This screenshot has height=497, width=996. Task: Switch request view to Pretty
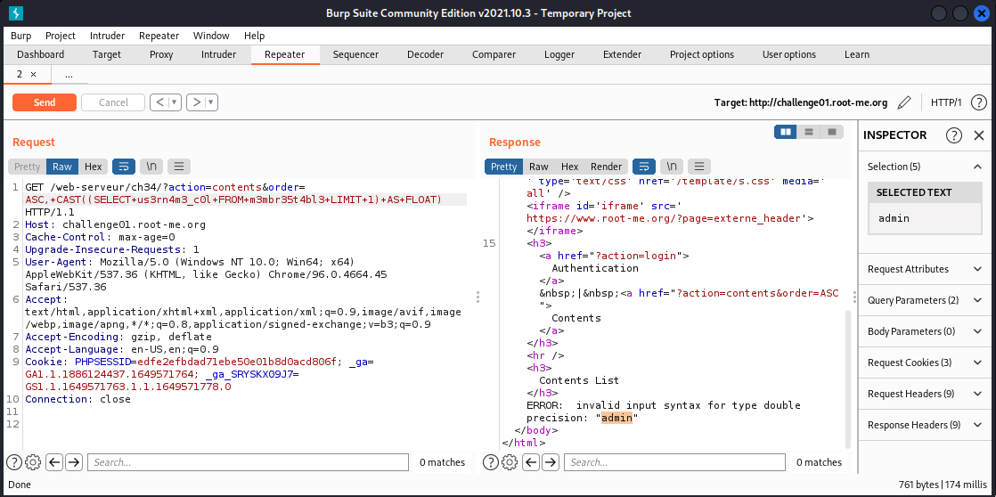(x=28, y=167)
